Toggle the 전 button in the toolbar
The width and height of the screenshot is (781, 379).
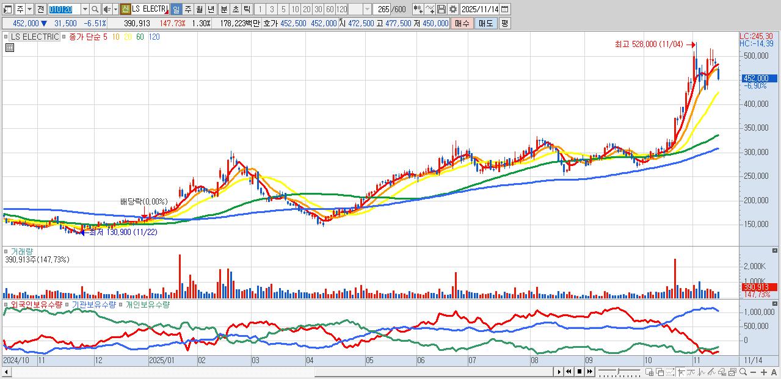[41, 9]
